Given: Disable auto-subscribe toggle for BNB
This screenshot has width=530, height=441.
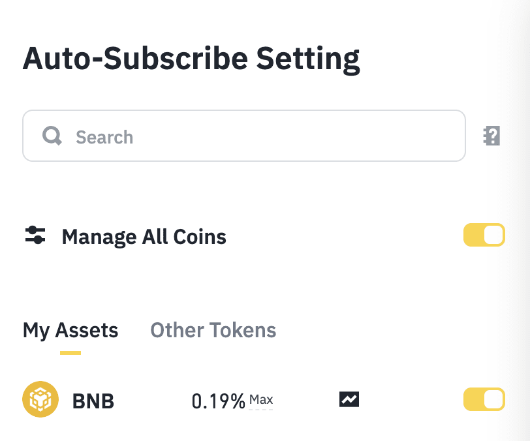Looking at the screenshot, I should coord(484,399).
